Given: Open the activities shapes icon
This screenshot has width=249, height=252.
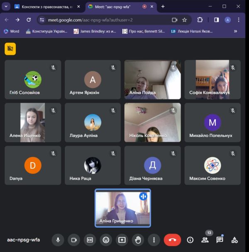Looking at the screenshot, I should coord(234,240).
